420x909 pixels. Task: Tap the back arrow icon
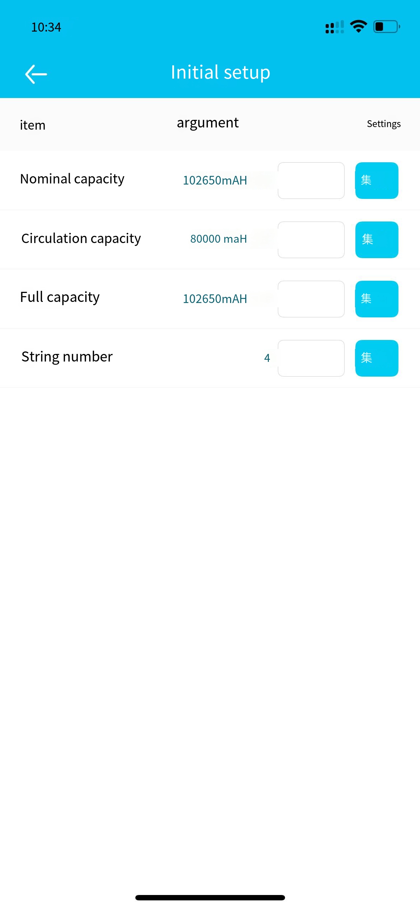pyautogui.click(x=36, y=74)
